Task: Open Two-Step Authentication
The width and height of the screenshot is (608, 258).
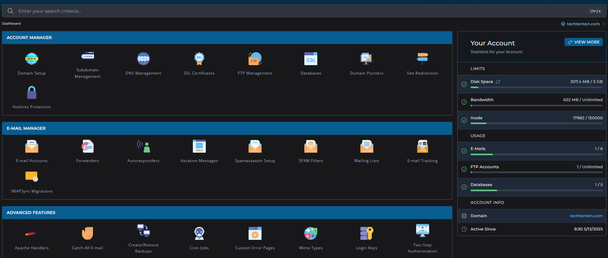Action: pyautogui.click(x=422, y=231)
